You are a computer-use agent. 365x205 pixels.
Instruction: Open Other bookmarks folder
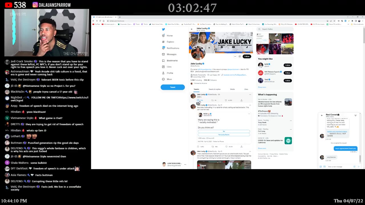pos(358,24)
